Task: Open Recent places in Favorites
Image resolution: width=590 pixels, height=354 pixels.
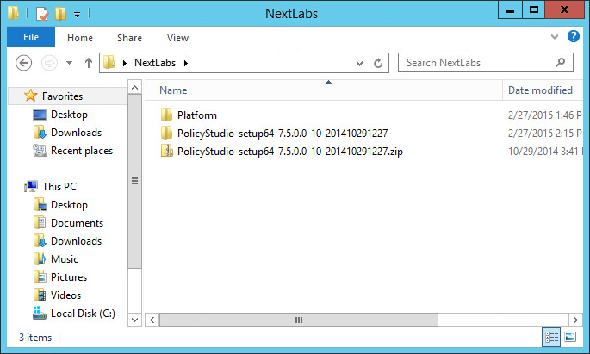Action: [x=82, y=151]
